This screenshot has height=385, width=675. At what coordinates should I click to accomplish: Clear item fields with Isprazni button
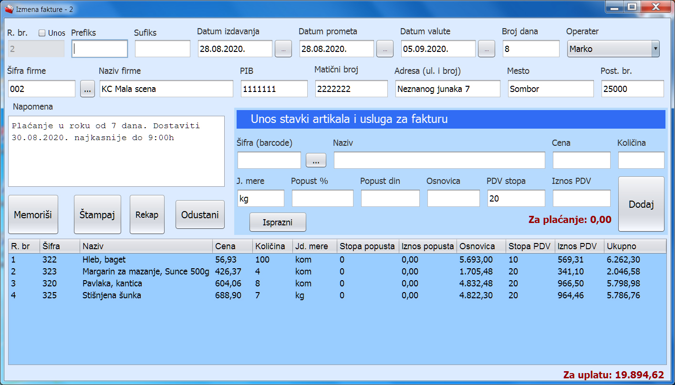(278, 222)
